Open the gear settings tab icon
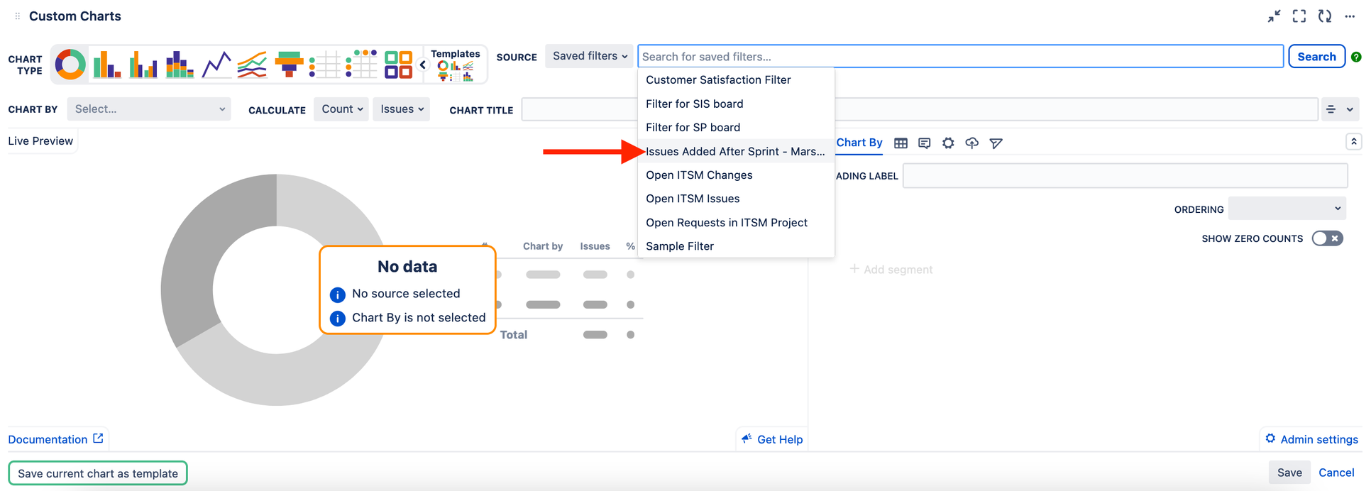The height and width of the screenshot is (491, 1371). (948, 143)
